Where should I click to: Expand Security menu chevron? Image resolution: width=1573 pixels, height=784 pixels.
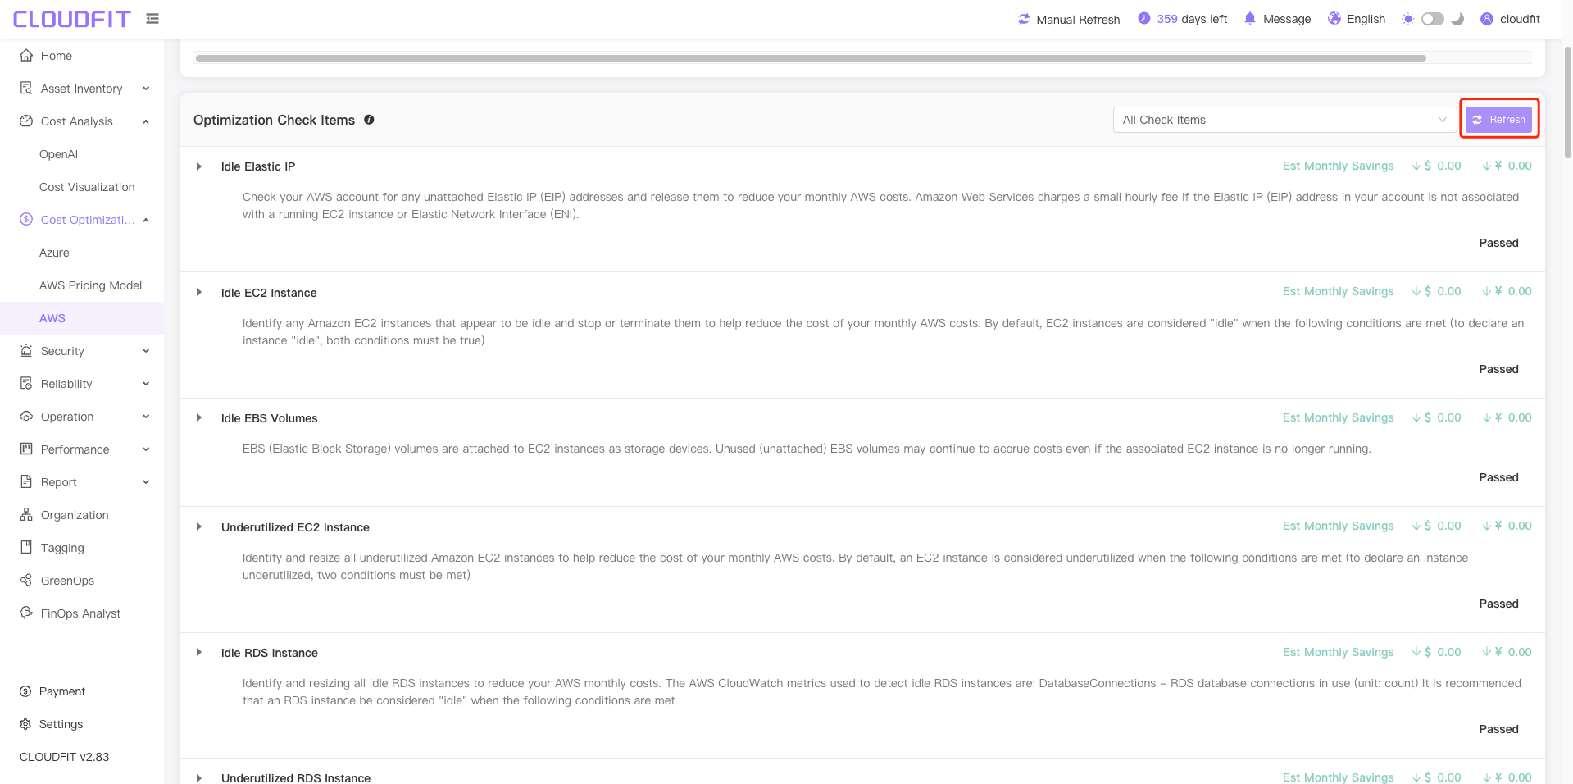(146, 351)
